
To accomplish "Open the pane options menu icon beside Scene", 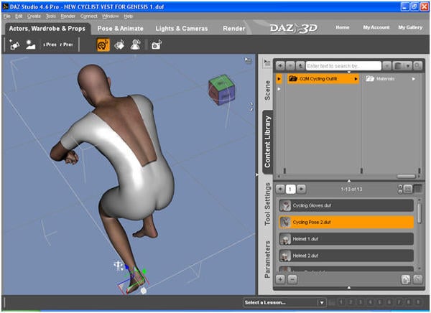I will pyautogui.click(x=267, y=62).
